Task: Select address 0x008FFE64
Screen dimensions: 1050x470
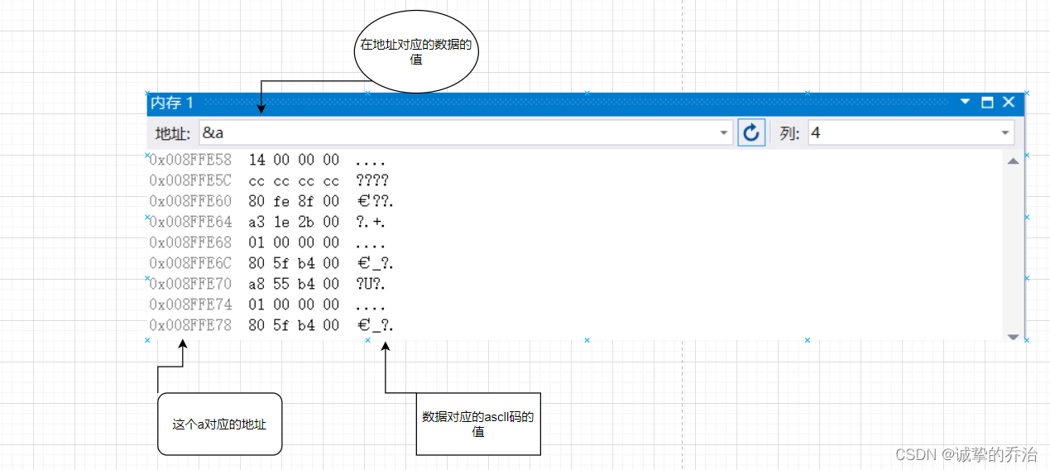Action: (x=191, y=222)
